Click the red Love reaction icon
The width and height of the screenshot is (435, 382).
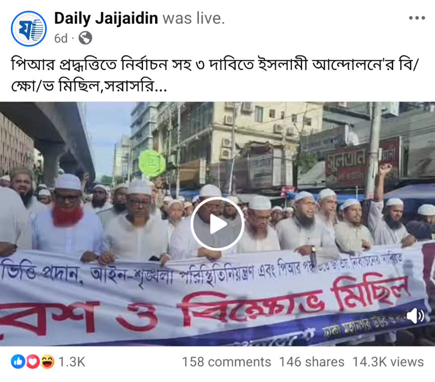[x=33, y=361]
